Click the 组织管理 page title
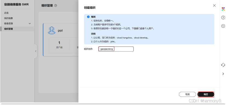Viewport: 226px width, 105px height. tap(47, 5)
